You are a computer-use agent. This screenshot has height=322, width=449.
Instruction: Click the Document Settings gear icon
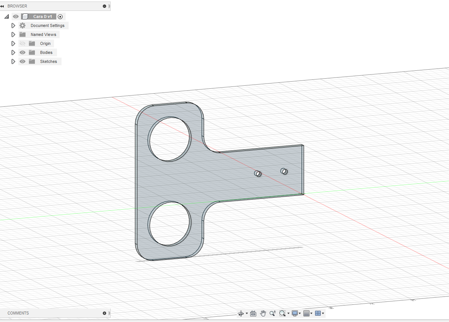pos(23,25)
